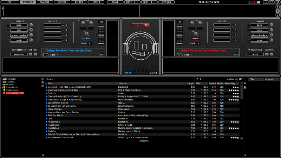Switch to the BROWSER tab
Screen dimensions: 281x158
coord(28,2)
